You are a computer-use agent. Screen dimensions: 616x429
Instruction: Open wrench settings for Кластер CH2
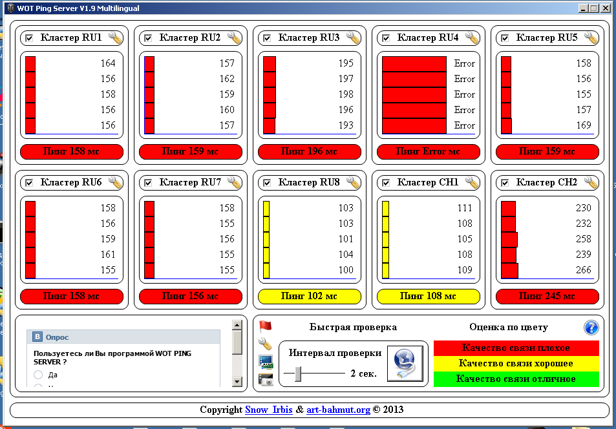pos(591,182)
